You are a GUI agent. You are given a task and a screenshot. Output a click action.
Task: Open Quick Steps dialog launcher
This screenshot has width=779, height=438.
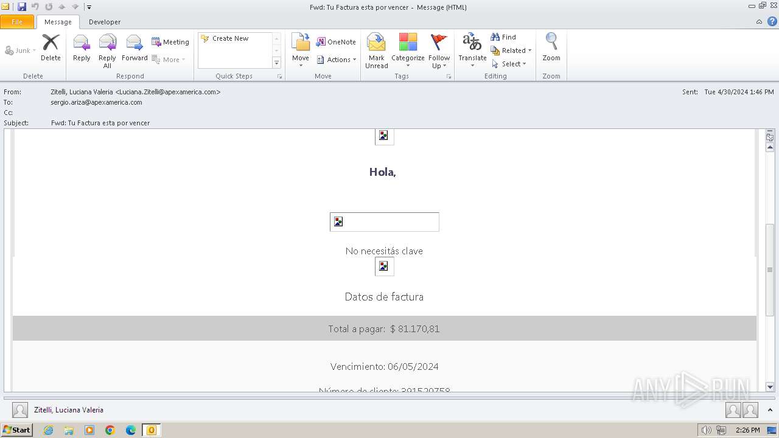[x=280, y=77]
